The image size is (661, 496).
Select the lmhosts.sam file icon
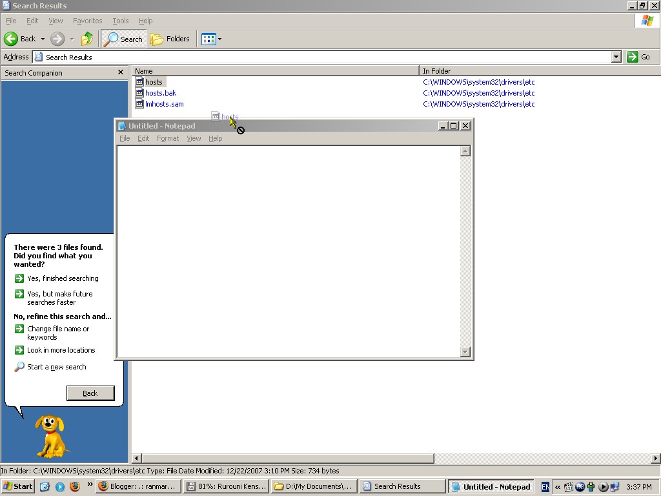tap(139, 104)
